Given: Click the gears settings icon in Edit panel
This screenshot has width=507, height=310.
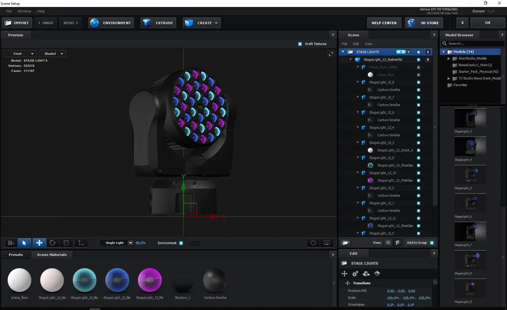Looking at the screenshot, I should 355,274.
